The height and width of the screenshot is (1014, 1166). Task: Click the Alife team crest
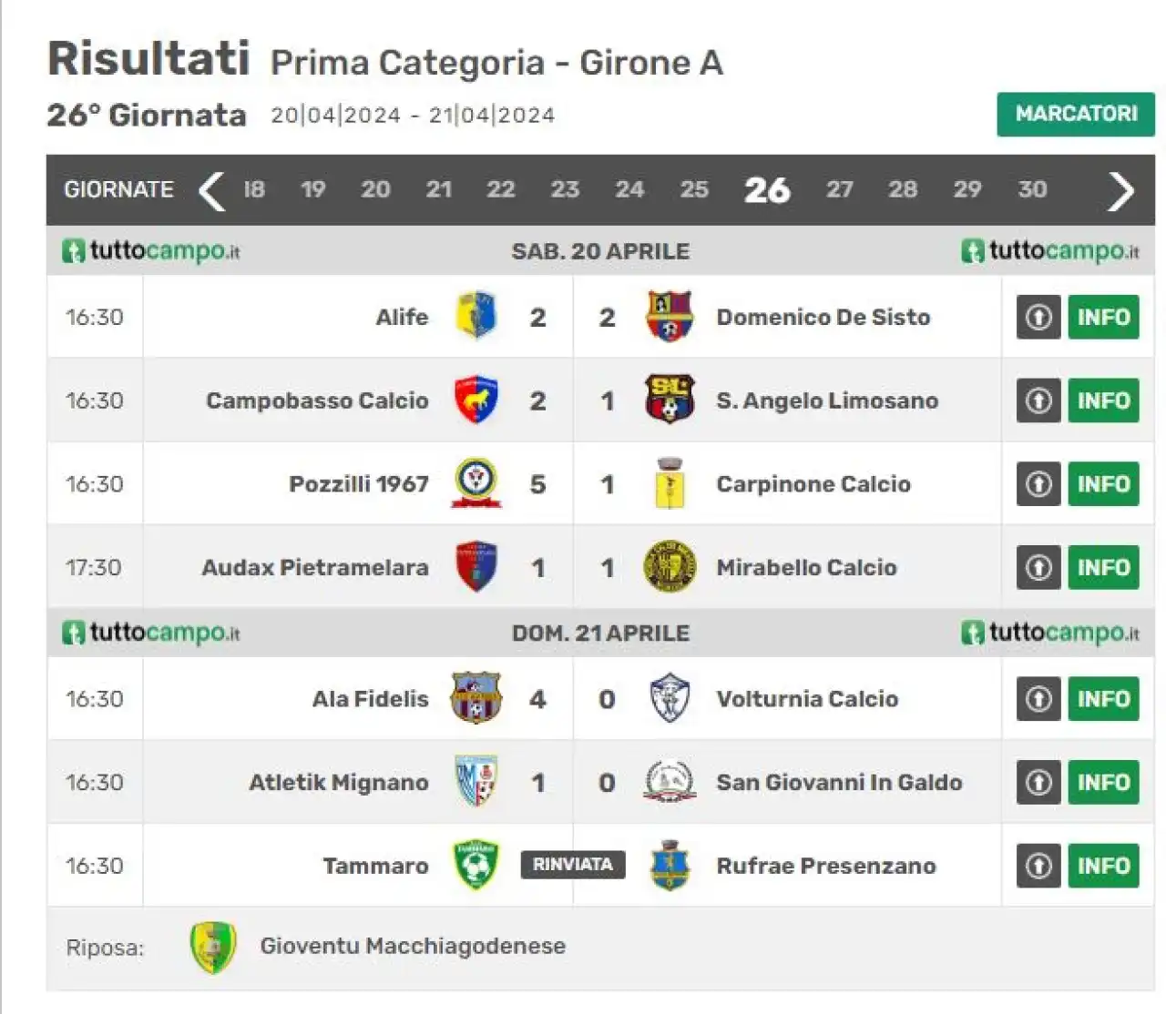(x=476, y=316)
